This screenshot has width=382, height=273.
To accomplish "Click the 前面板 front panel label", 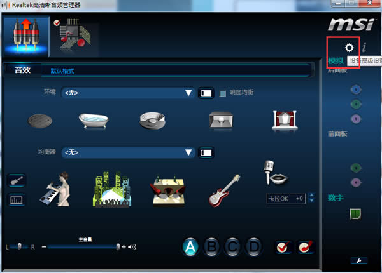I will [337, 133].
